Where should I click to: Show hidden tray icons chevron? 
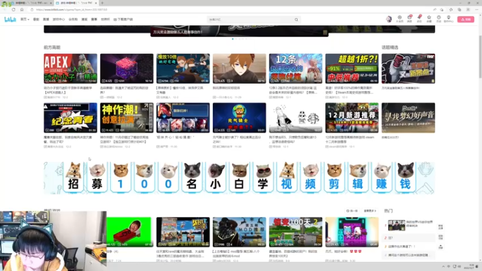443,266
